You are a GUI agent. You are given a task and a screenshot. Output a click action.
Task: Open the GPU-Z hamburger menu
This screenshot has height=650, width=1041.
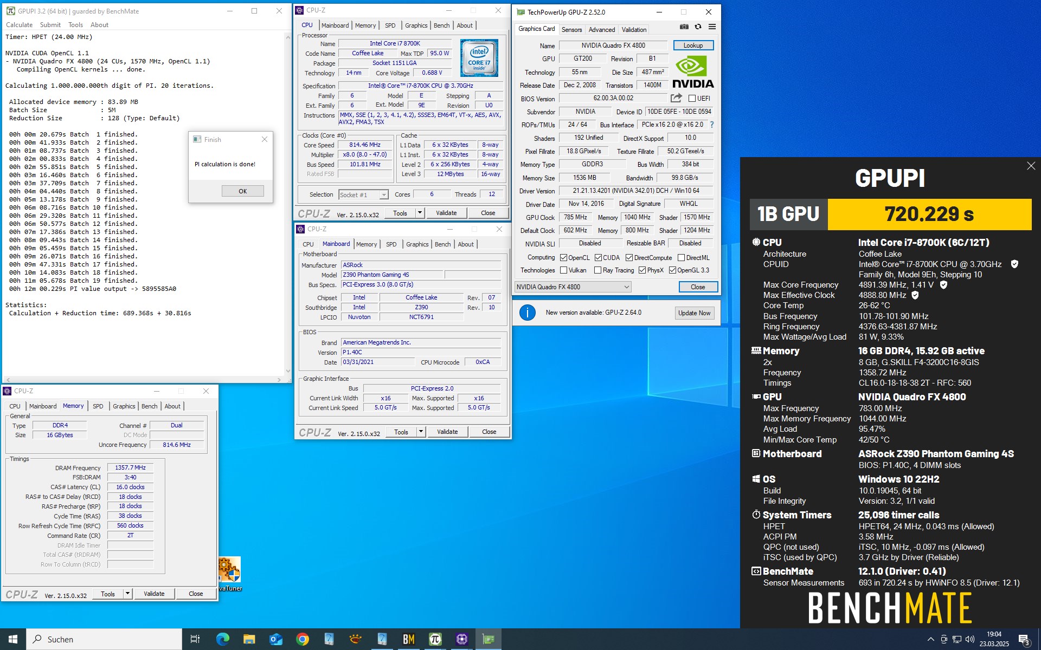(x=712, y=27)
